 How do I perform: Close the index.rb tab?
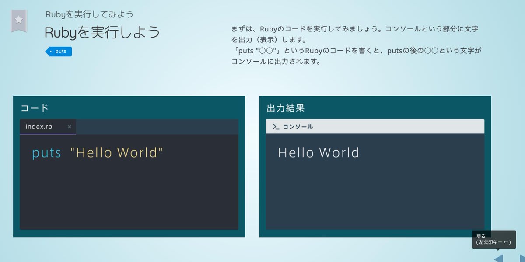pyautogui.click(x=70, y=127)
